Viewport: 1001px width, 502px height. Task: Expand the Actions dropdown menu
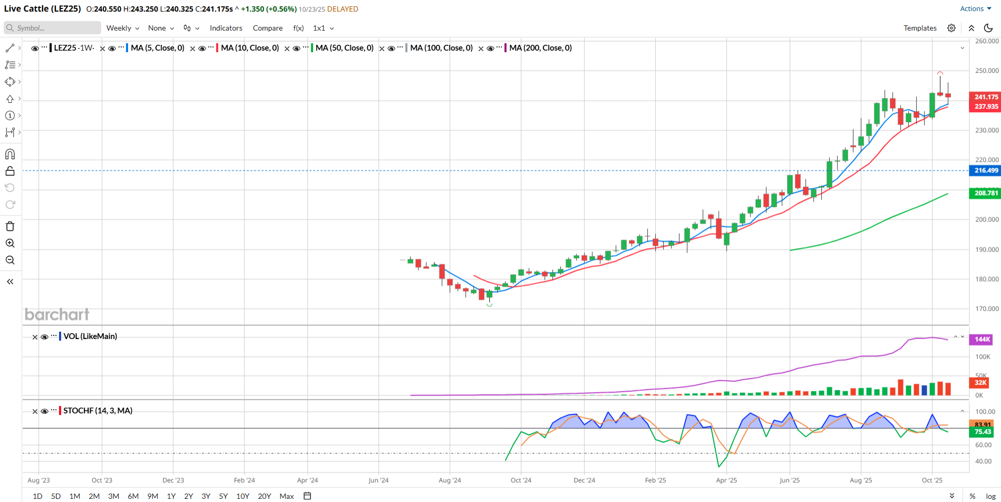(975, 8)
